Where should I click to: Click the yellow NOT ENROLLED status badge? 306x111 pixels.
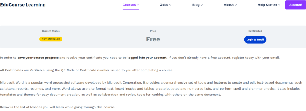tap(51, 39)
